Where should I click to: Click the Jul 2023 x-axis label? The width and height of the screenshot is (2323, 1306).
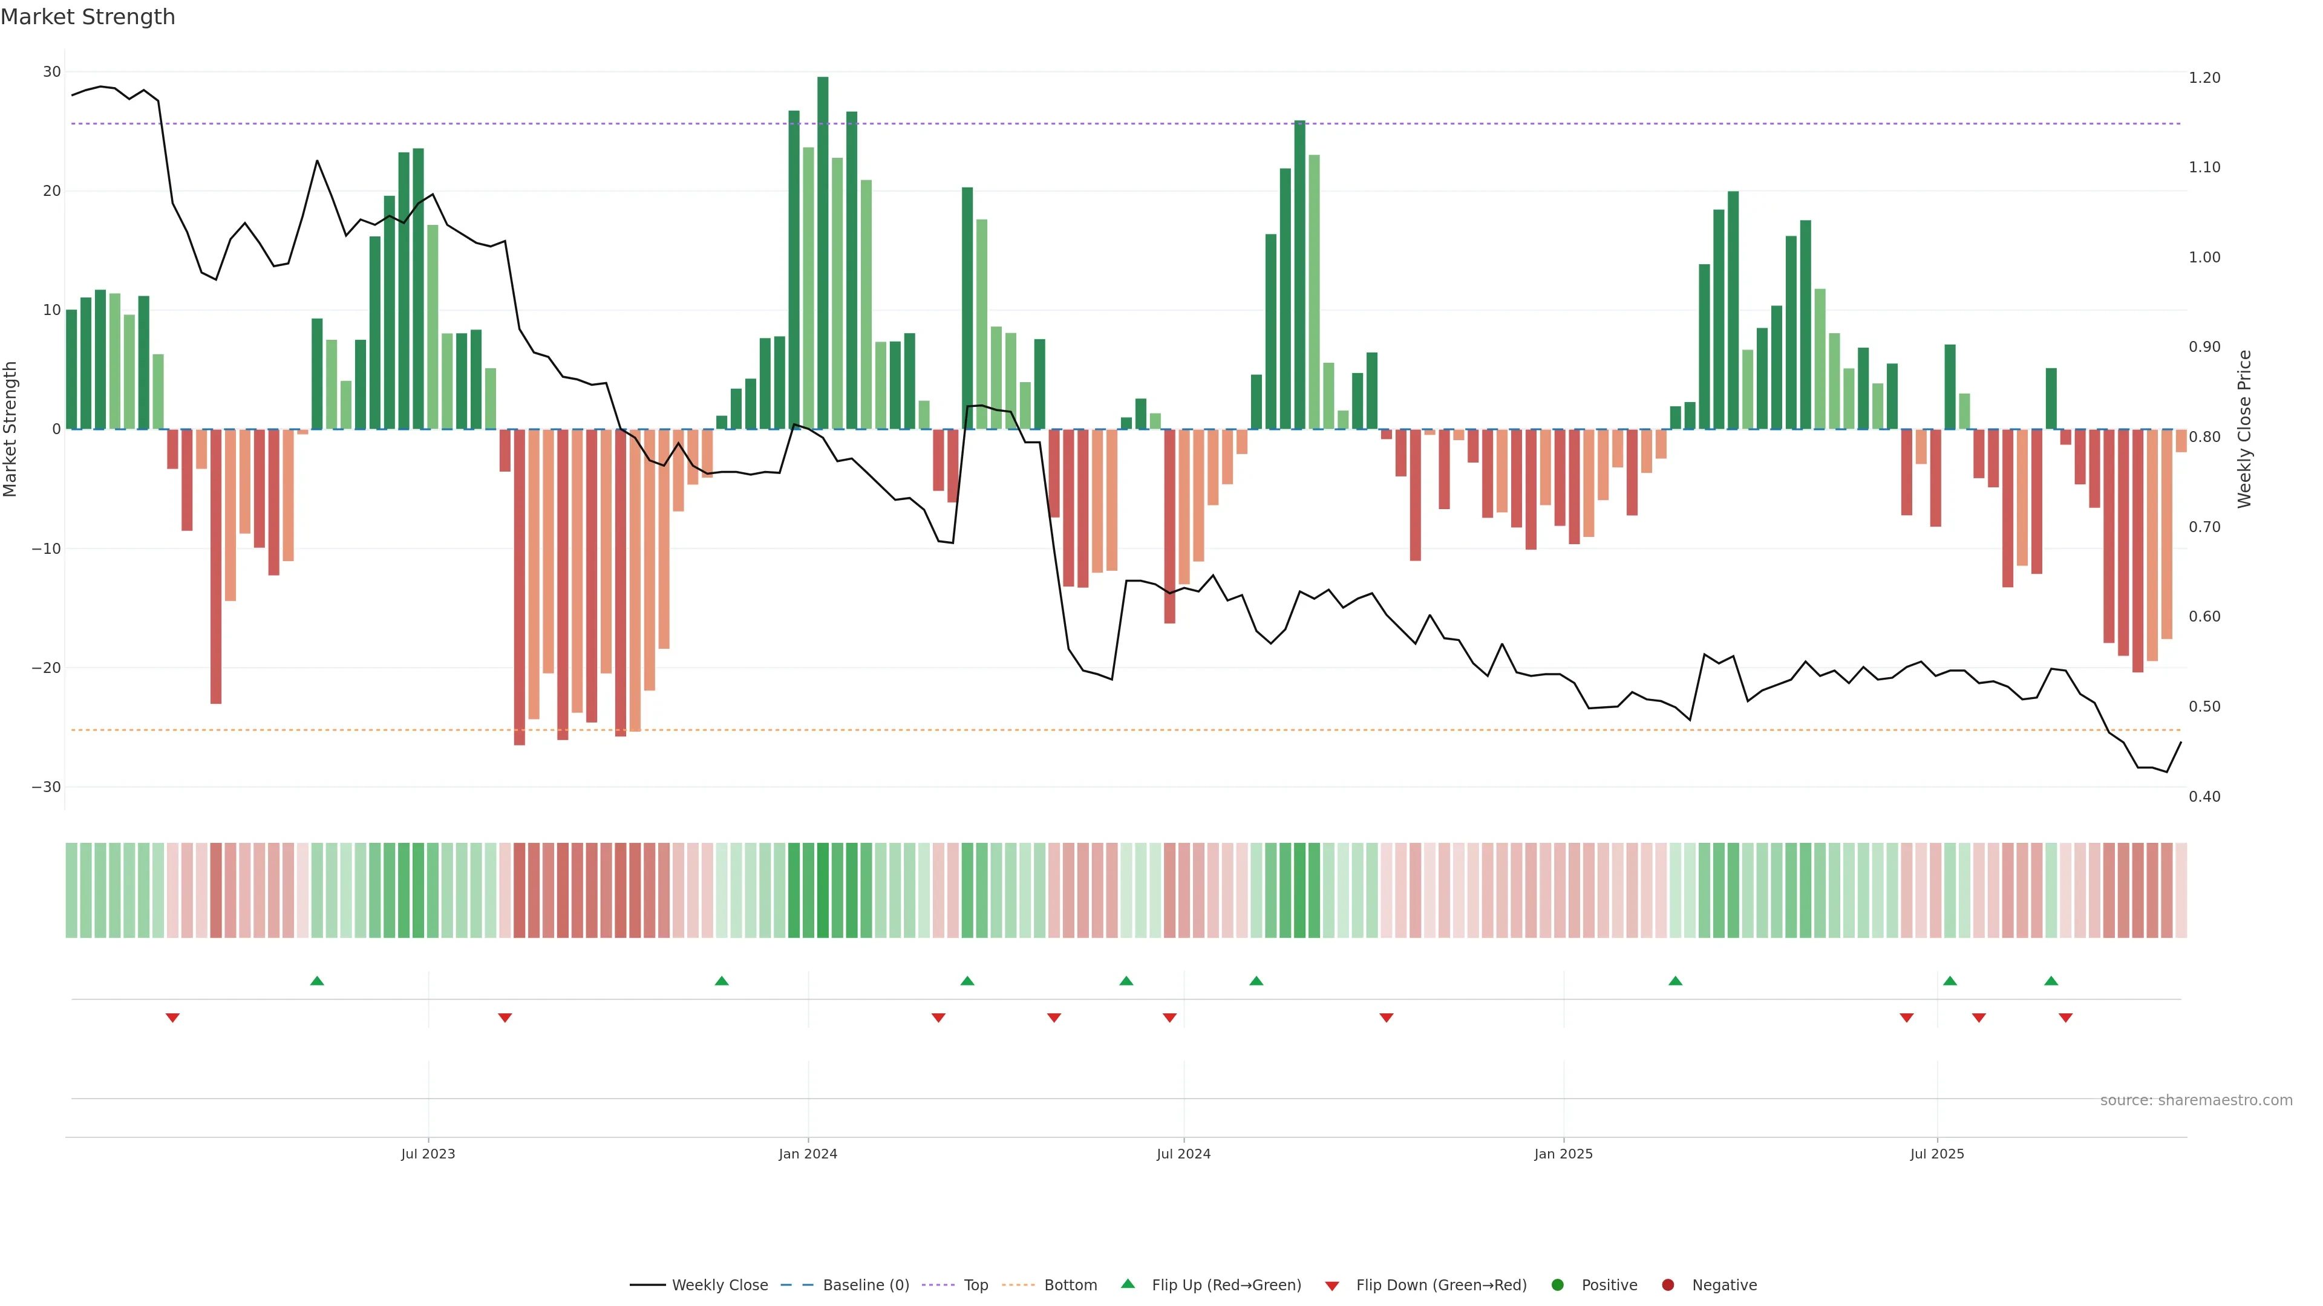[428, 1154]
